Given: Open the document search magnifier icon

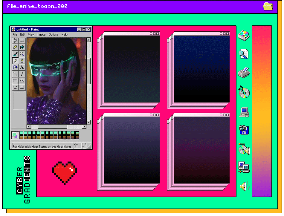Looking at the screenshot, I should [x=244, y=54].
